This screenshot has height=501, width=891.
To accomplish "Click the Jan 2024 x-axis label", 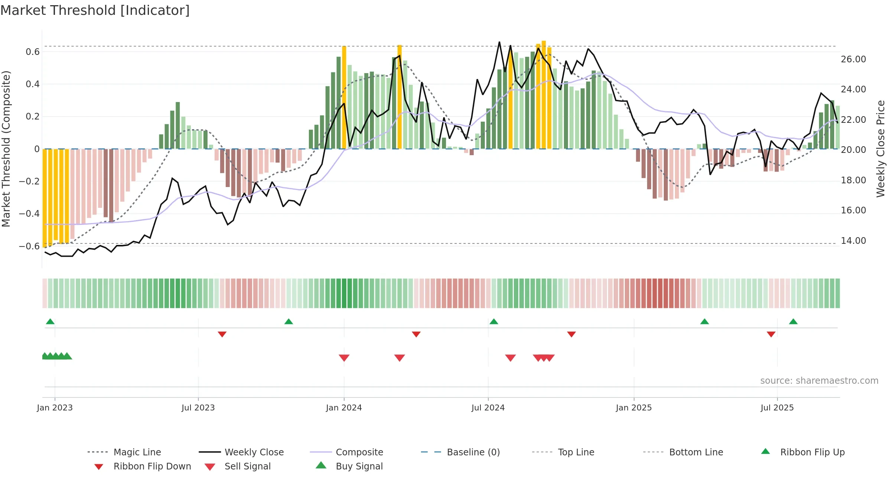I will [344, 408].
